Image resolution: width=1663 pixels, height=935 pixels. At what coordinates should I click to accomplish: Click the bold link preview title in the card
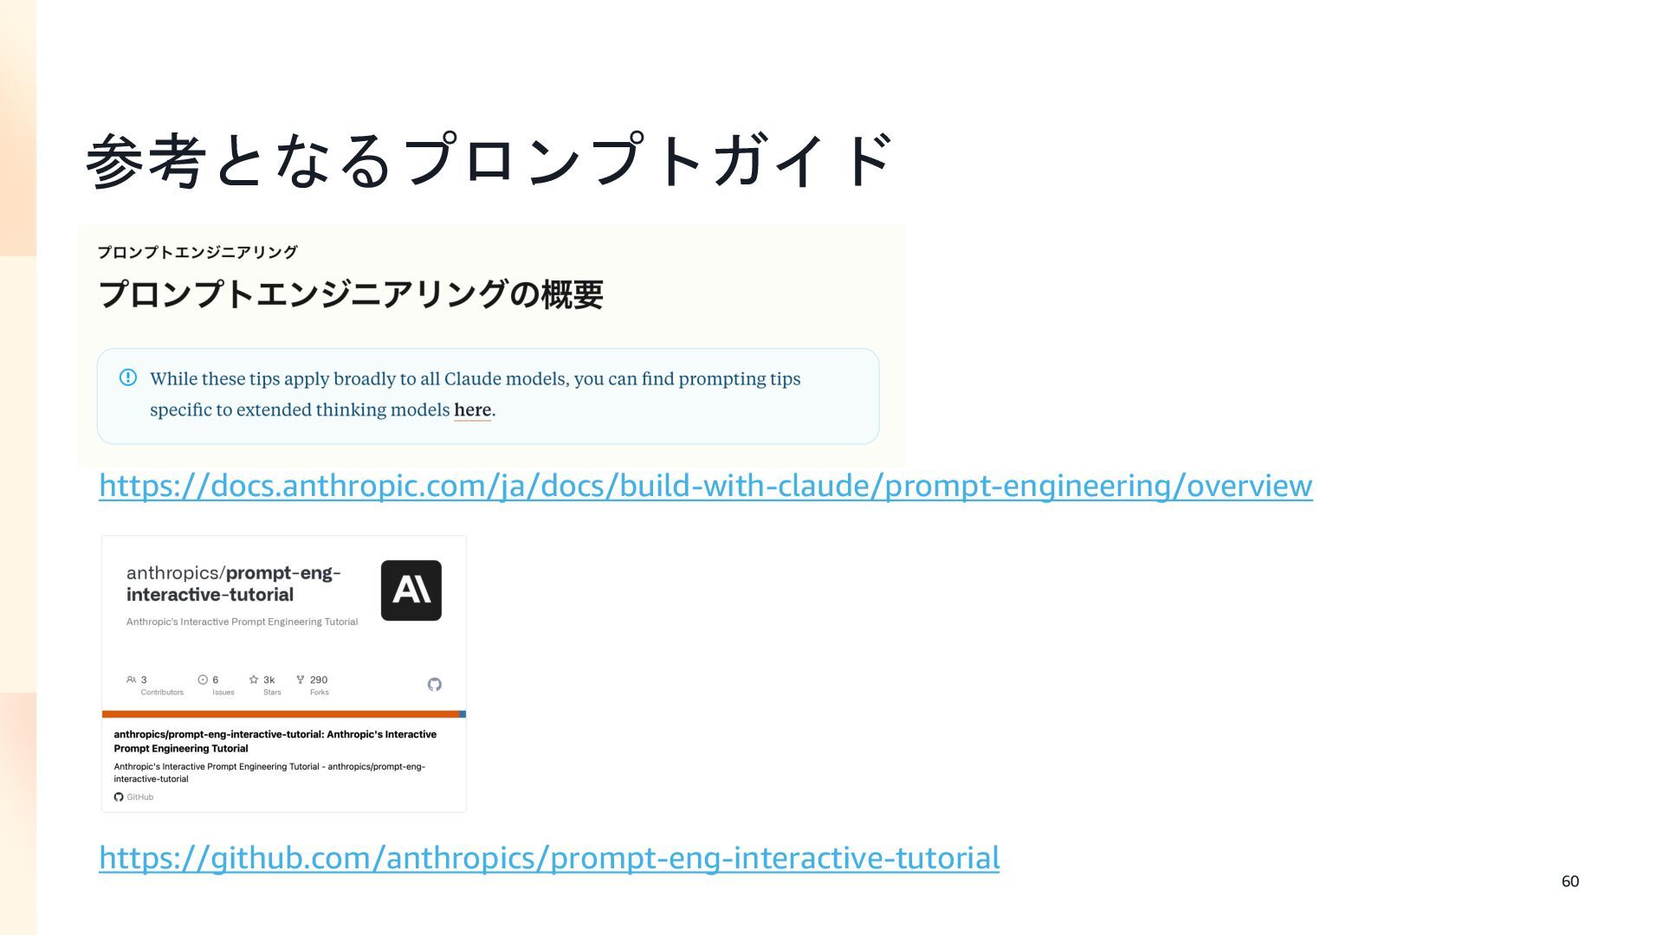pyautogui.click(x=275, y=741)
